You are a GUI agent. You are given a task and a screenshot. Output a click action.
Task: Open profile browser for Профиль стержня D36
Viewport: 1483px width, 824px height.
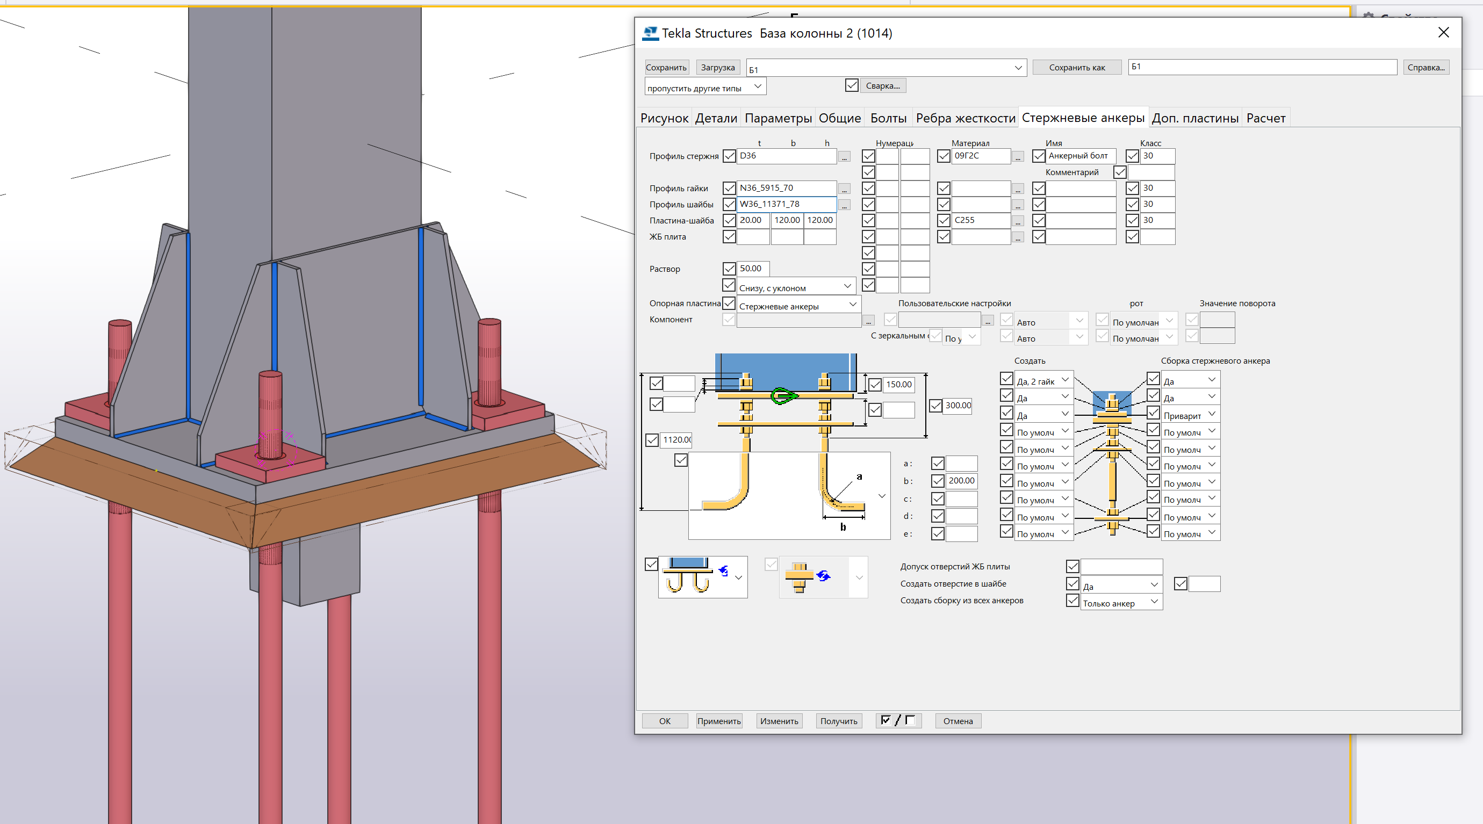tap(844, 157)
